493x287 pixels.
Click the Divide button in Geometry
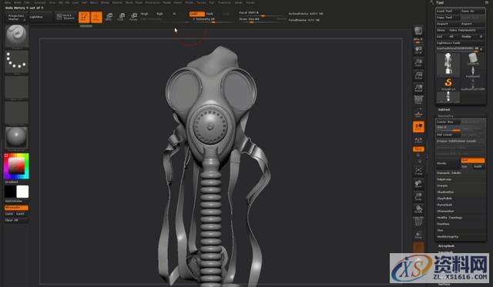click(x=448, y=163)
